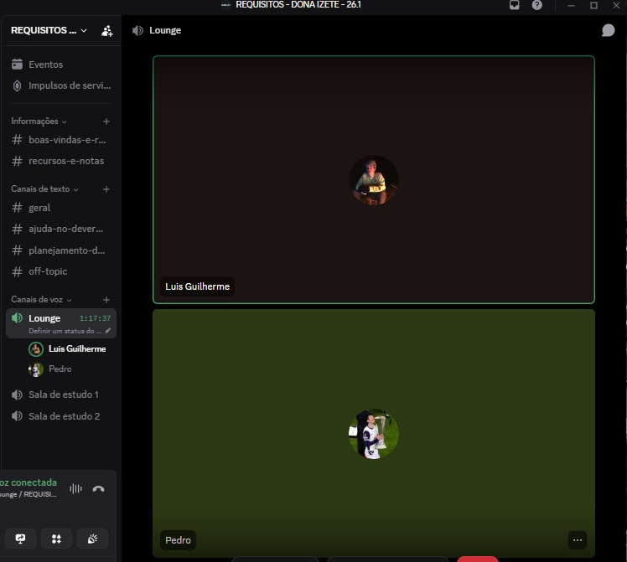Open the invite people icon
The width and height of the screenshot is (627, 562).
tap(106, 31)
